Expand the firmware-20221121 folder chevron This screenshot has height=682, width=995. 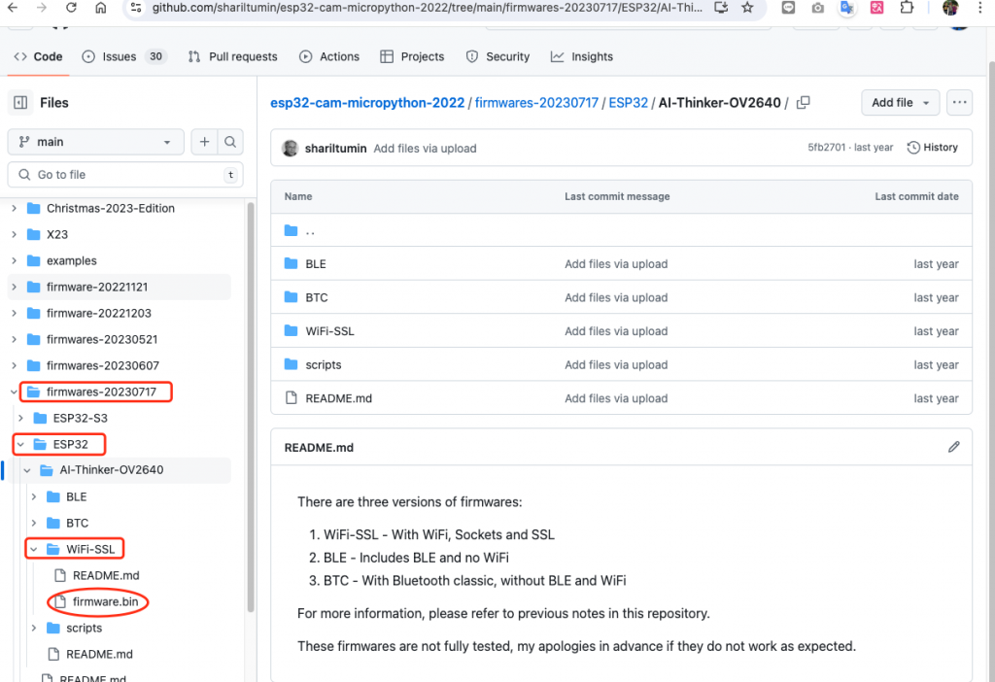[x=14, y=287]
